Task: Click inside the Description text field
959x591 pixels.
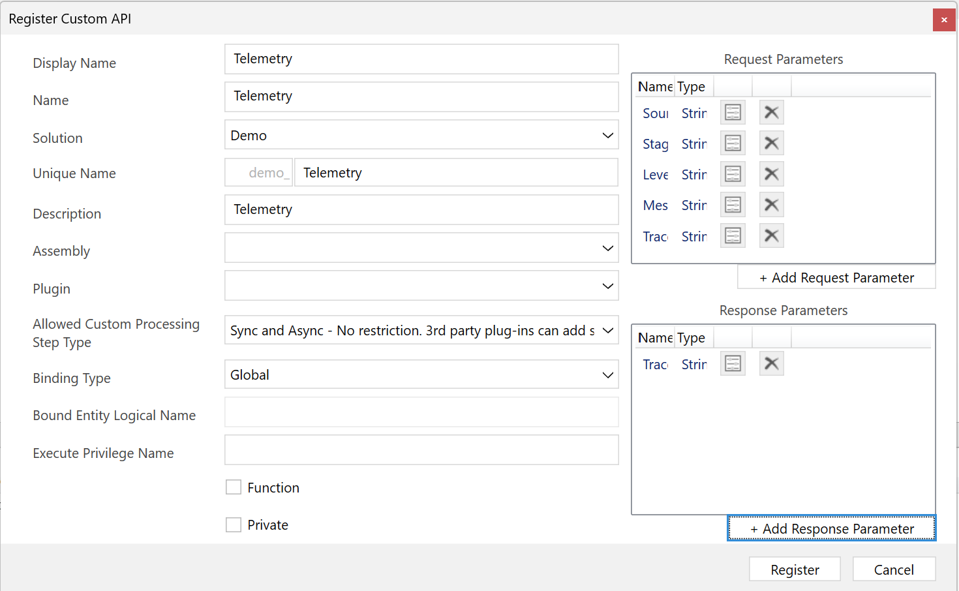Action: 421,209
